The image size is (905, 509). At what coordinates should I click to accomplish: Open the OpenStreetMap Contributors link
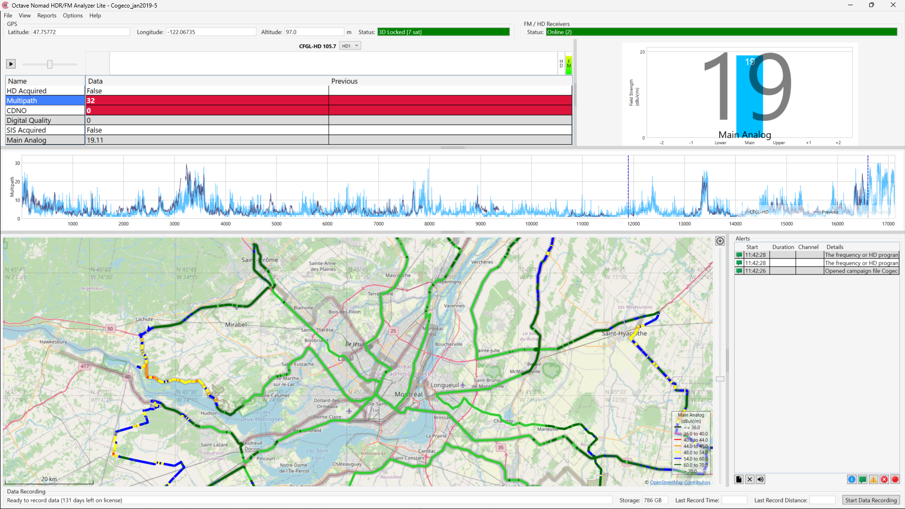click(x=680, y=482)
